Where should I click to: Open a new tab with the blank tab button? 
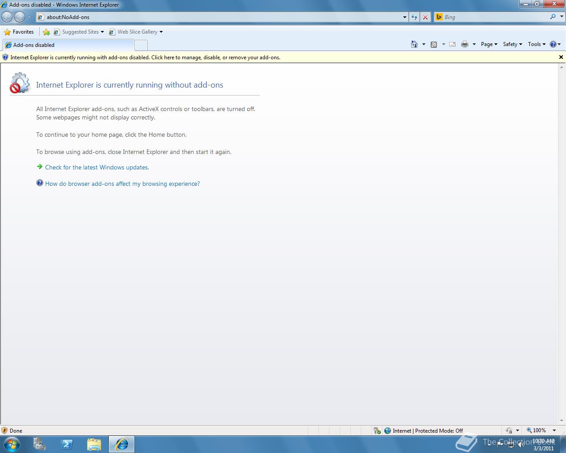(x=141, y=45)
